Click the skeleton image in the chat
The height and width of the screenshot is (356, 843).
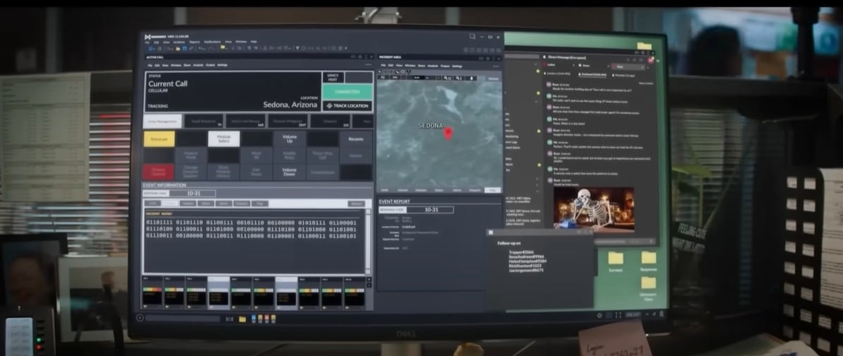pos(594,208)
